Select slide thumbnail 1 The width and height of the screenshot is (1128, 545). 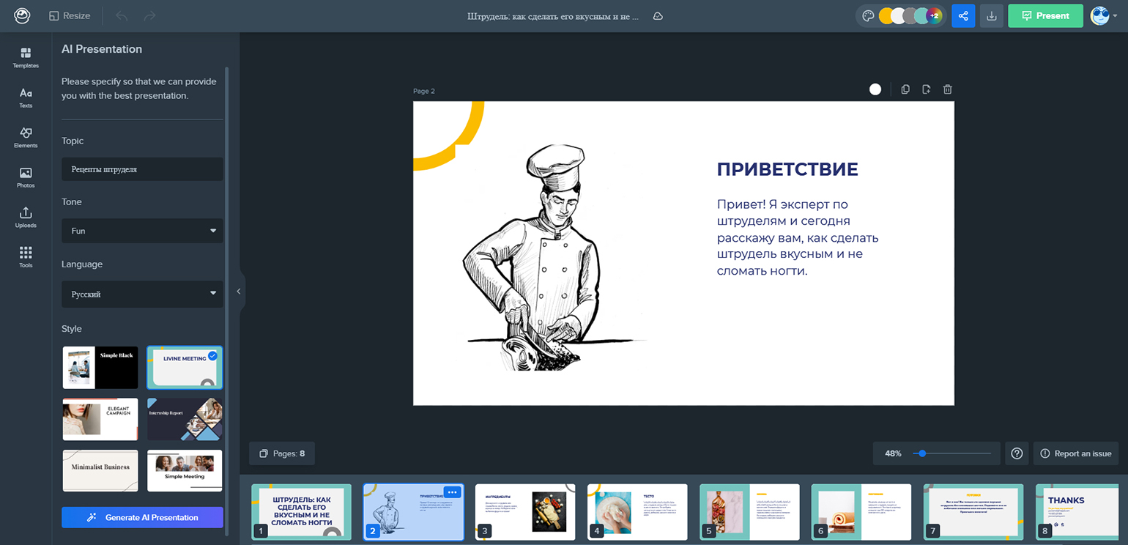(x=302, y=512)
